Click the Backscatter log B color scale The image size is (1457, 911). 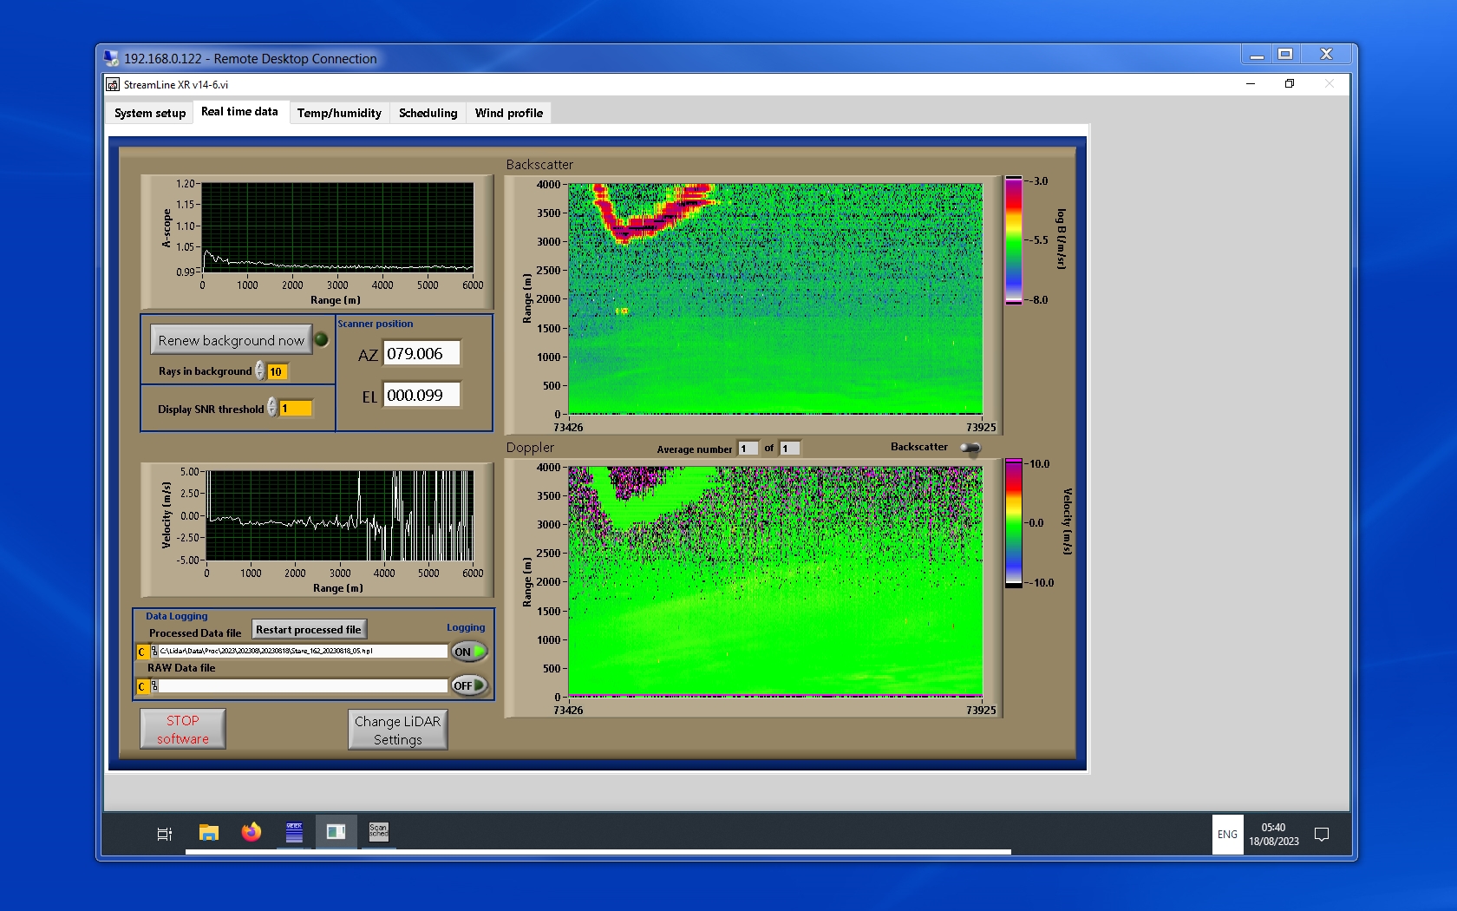click(1013, 240)
